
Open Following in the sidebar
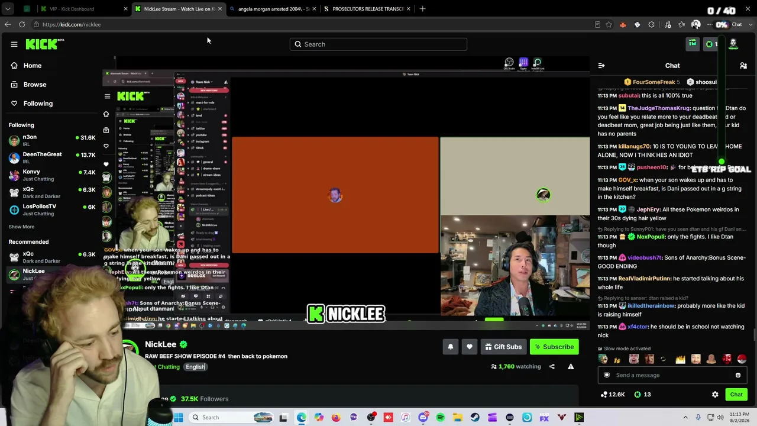(x=38, y=104)
